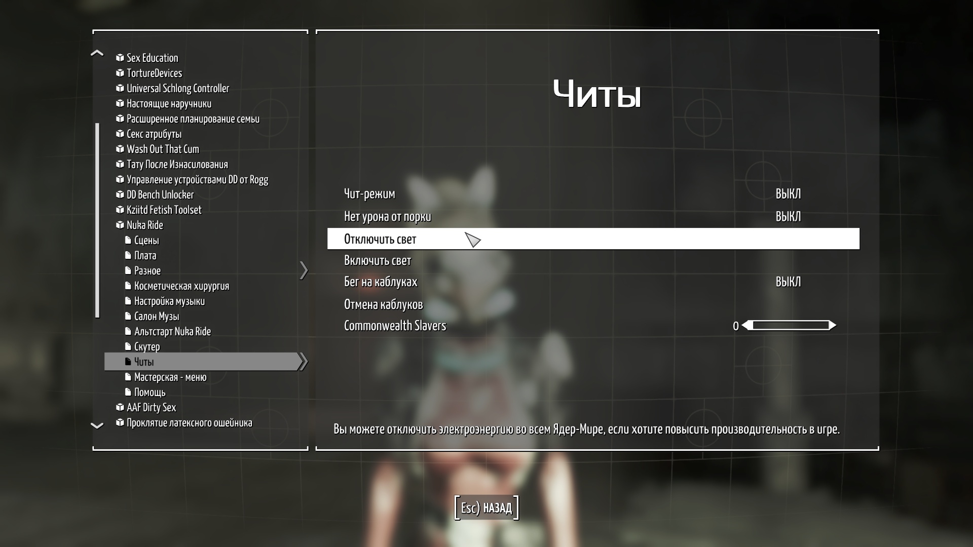
Task: Click the Commonwealth Slavers slider bar
Action: pyautogui.click(x=790, y=325)
